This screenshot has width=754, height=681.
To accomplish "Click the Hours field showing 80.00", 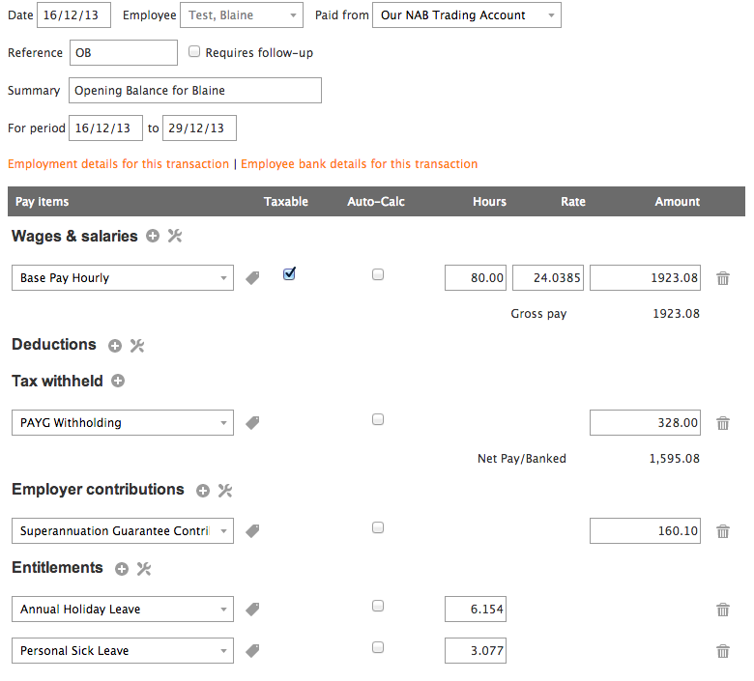I will (x=476, y=278).
